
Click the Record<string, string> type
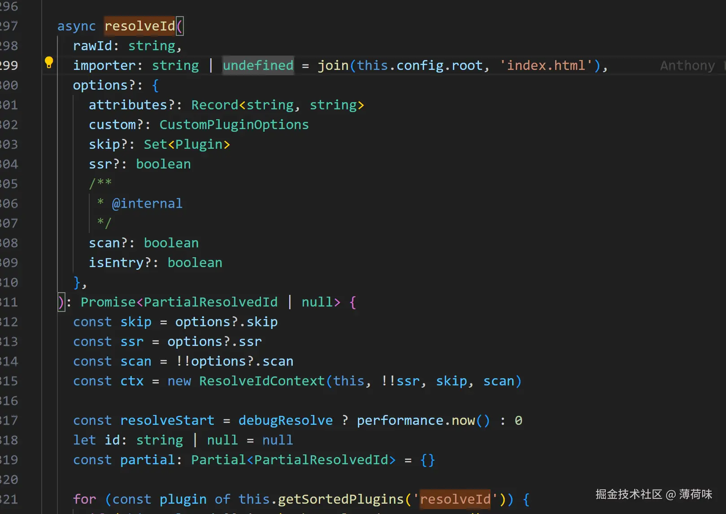278,105
